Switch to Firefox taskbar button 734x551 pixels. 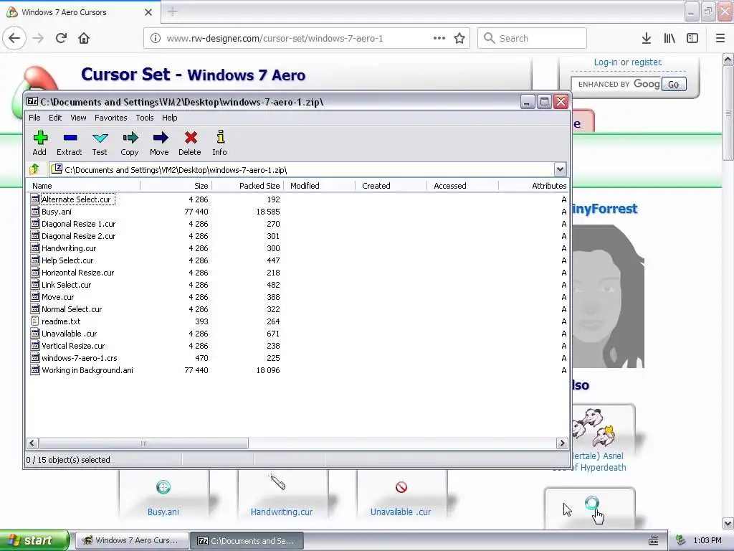point(132,540)
